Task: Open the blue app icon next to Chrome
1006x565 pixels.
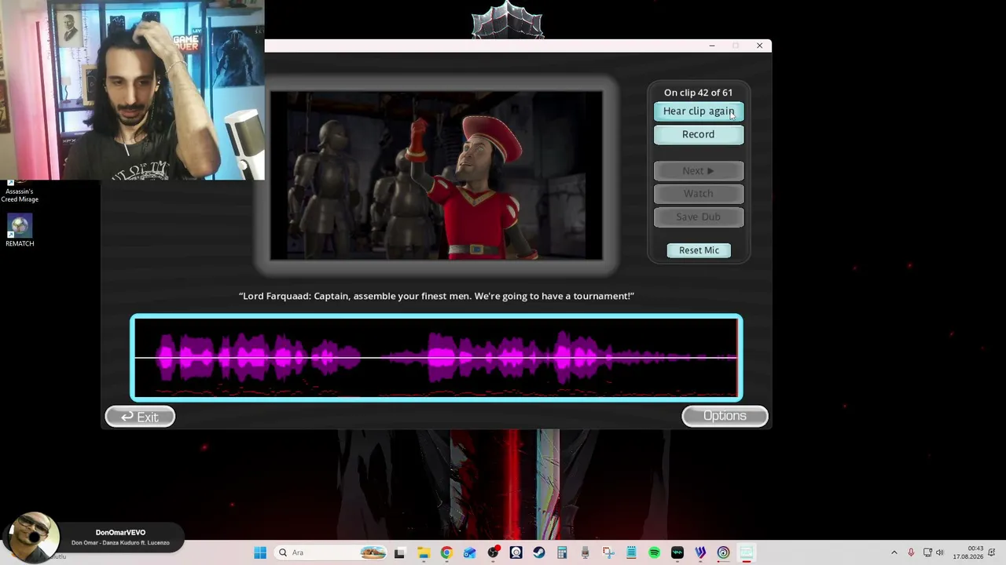Action: coord(470,552)
